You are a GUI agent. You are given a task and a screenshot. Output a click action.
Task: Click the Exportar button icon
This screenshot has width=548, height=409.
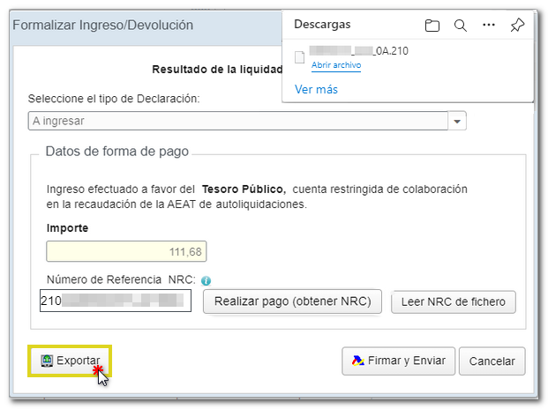point(46,361)
